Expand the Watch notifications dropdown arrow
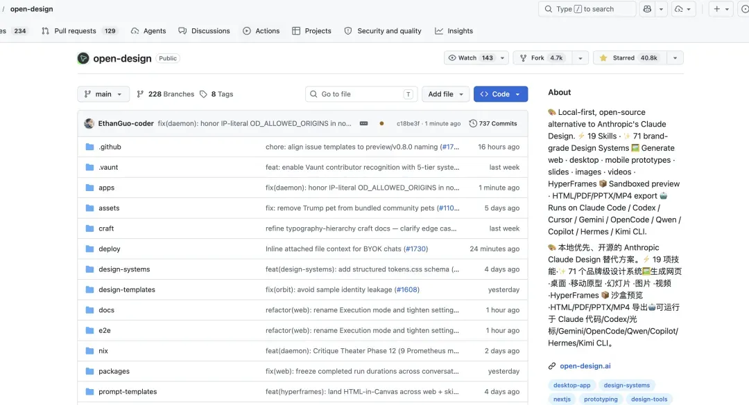The height and width of the screenshot is (405, 749). [x=503, y=57]
